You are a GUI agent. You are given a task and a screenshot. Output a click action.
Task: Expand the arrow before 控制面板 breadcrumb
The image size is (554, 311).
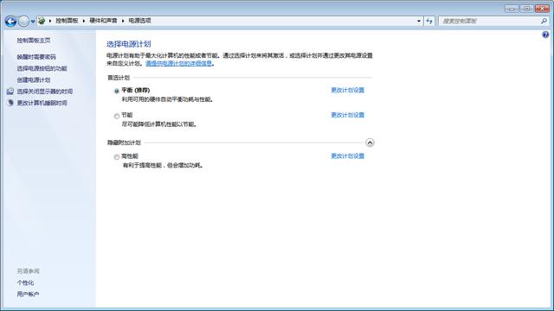(x=50, y=21)
